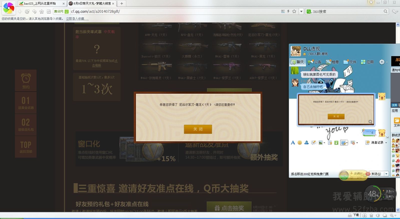Close the 穿越火线 tab
The width and height of the screenshot is (400, 219).
click(x=113, y=4)
